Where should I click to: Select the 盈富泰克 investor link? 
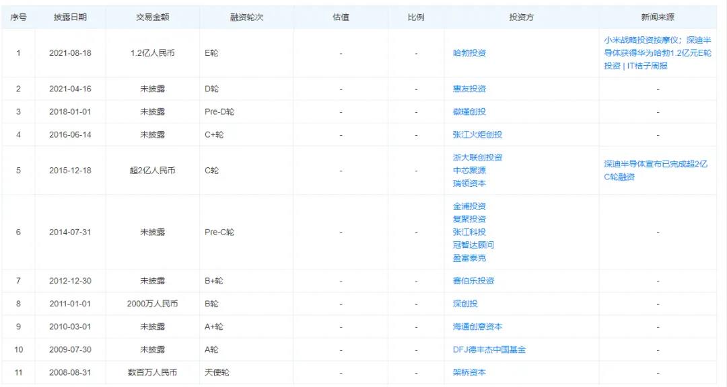tap(469, 258)
